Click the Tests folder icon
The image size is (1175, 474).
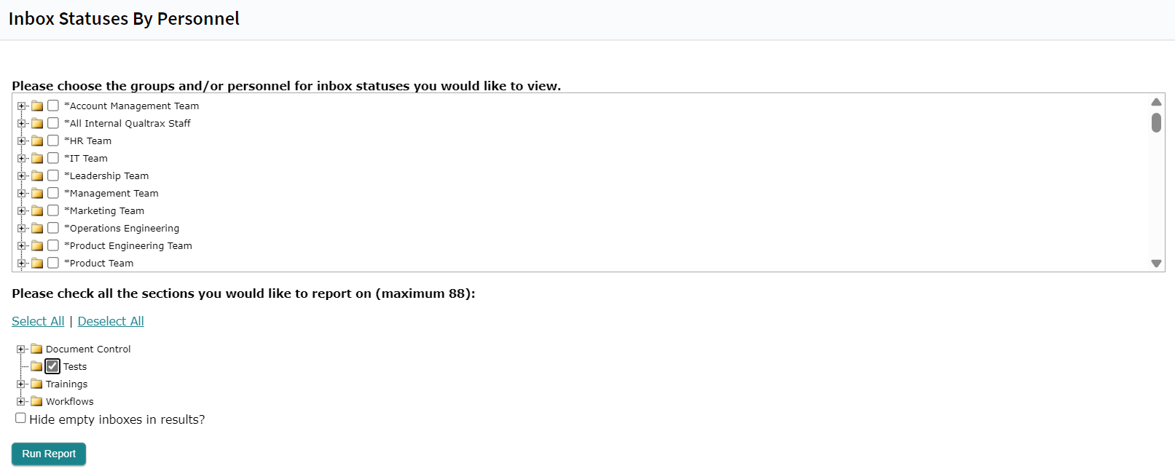[x=36, y=367]
